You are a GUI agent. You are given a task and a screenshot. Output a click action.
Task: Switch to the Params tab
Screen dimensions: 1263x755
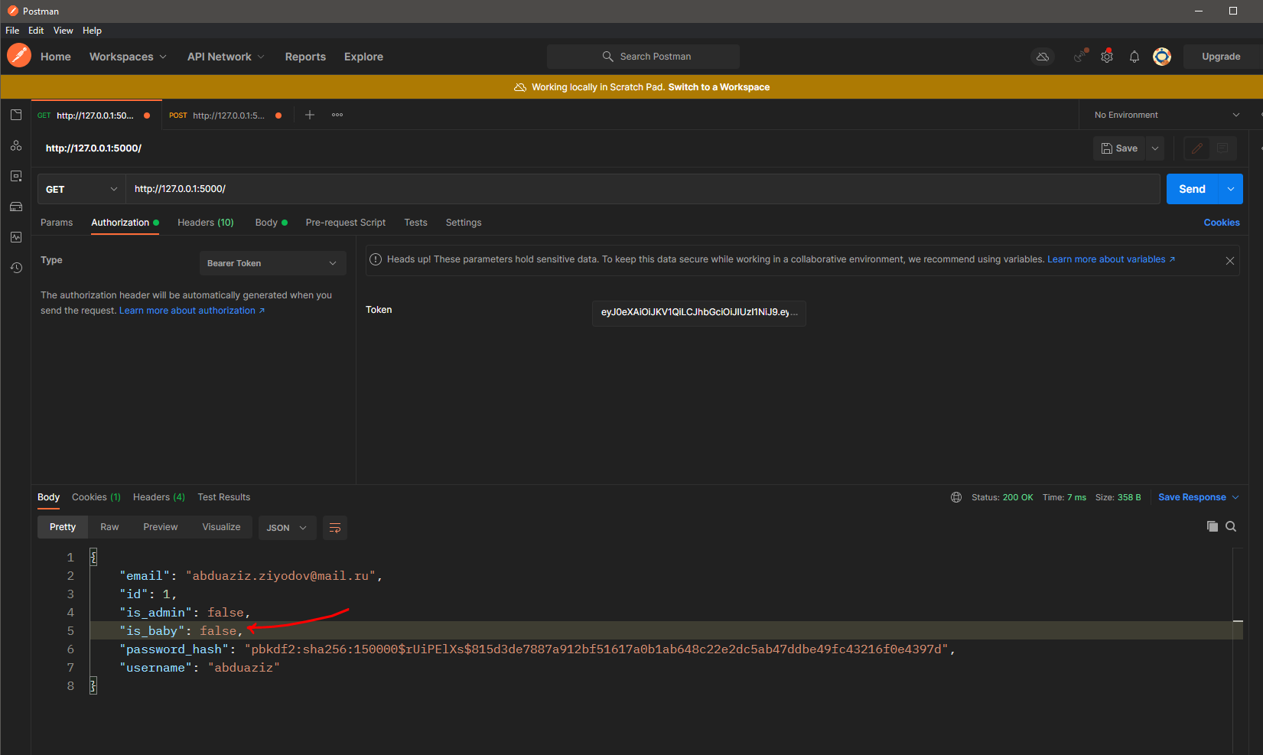click(57, 223)
